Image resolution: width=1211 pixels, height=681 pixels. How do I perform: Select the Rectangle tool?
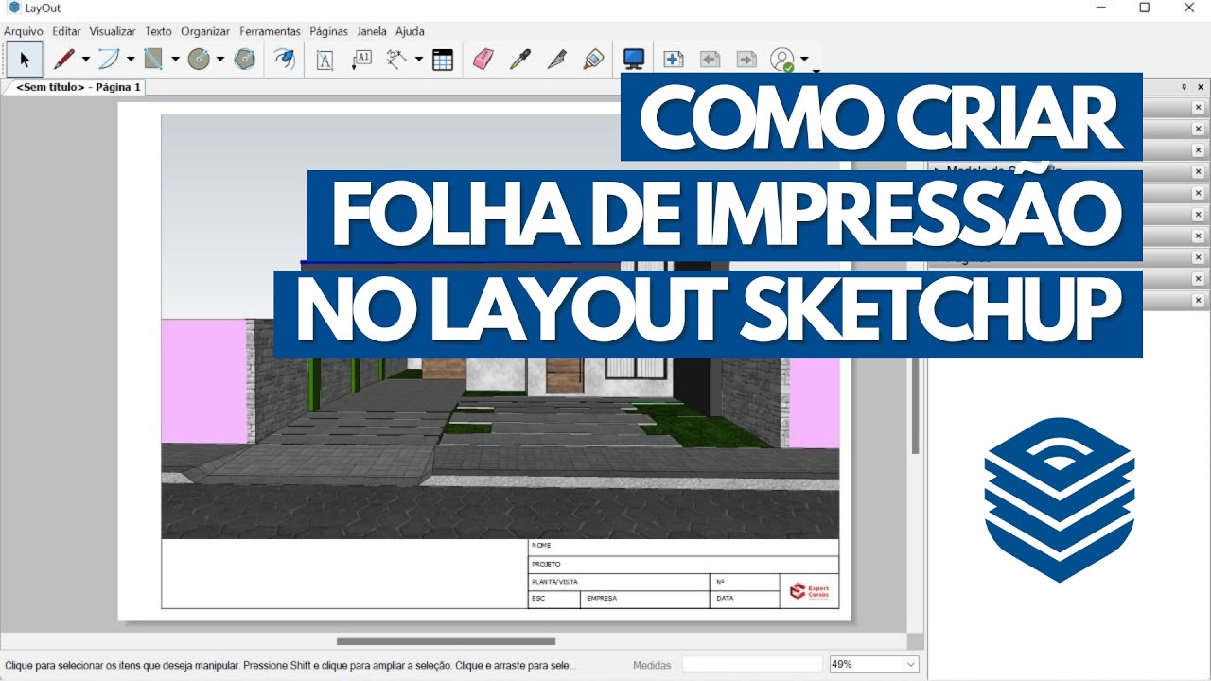(x=153, y=60)
